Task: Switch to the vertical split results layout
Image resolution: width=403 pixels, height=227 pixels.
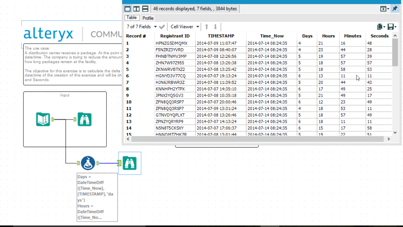Action: (x=136, y=9)
